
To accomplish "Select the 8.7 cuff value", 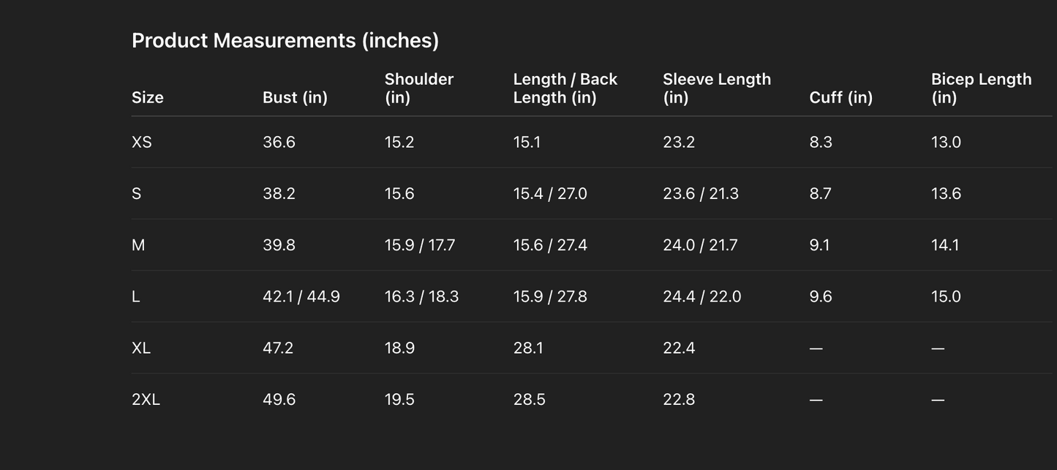I will click(x=820, y=194).
